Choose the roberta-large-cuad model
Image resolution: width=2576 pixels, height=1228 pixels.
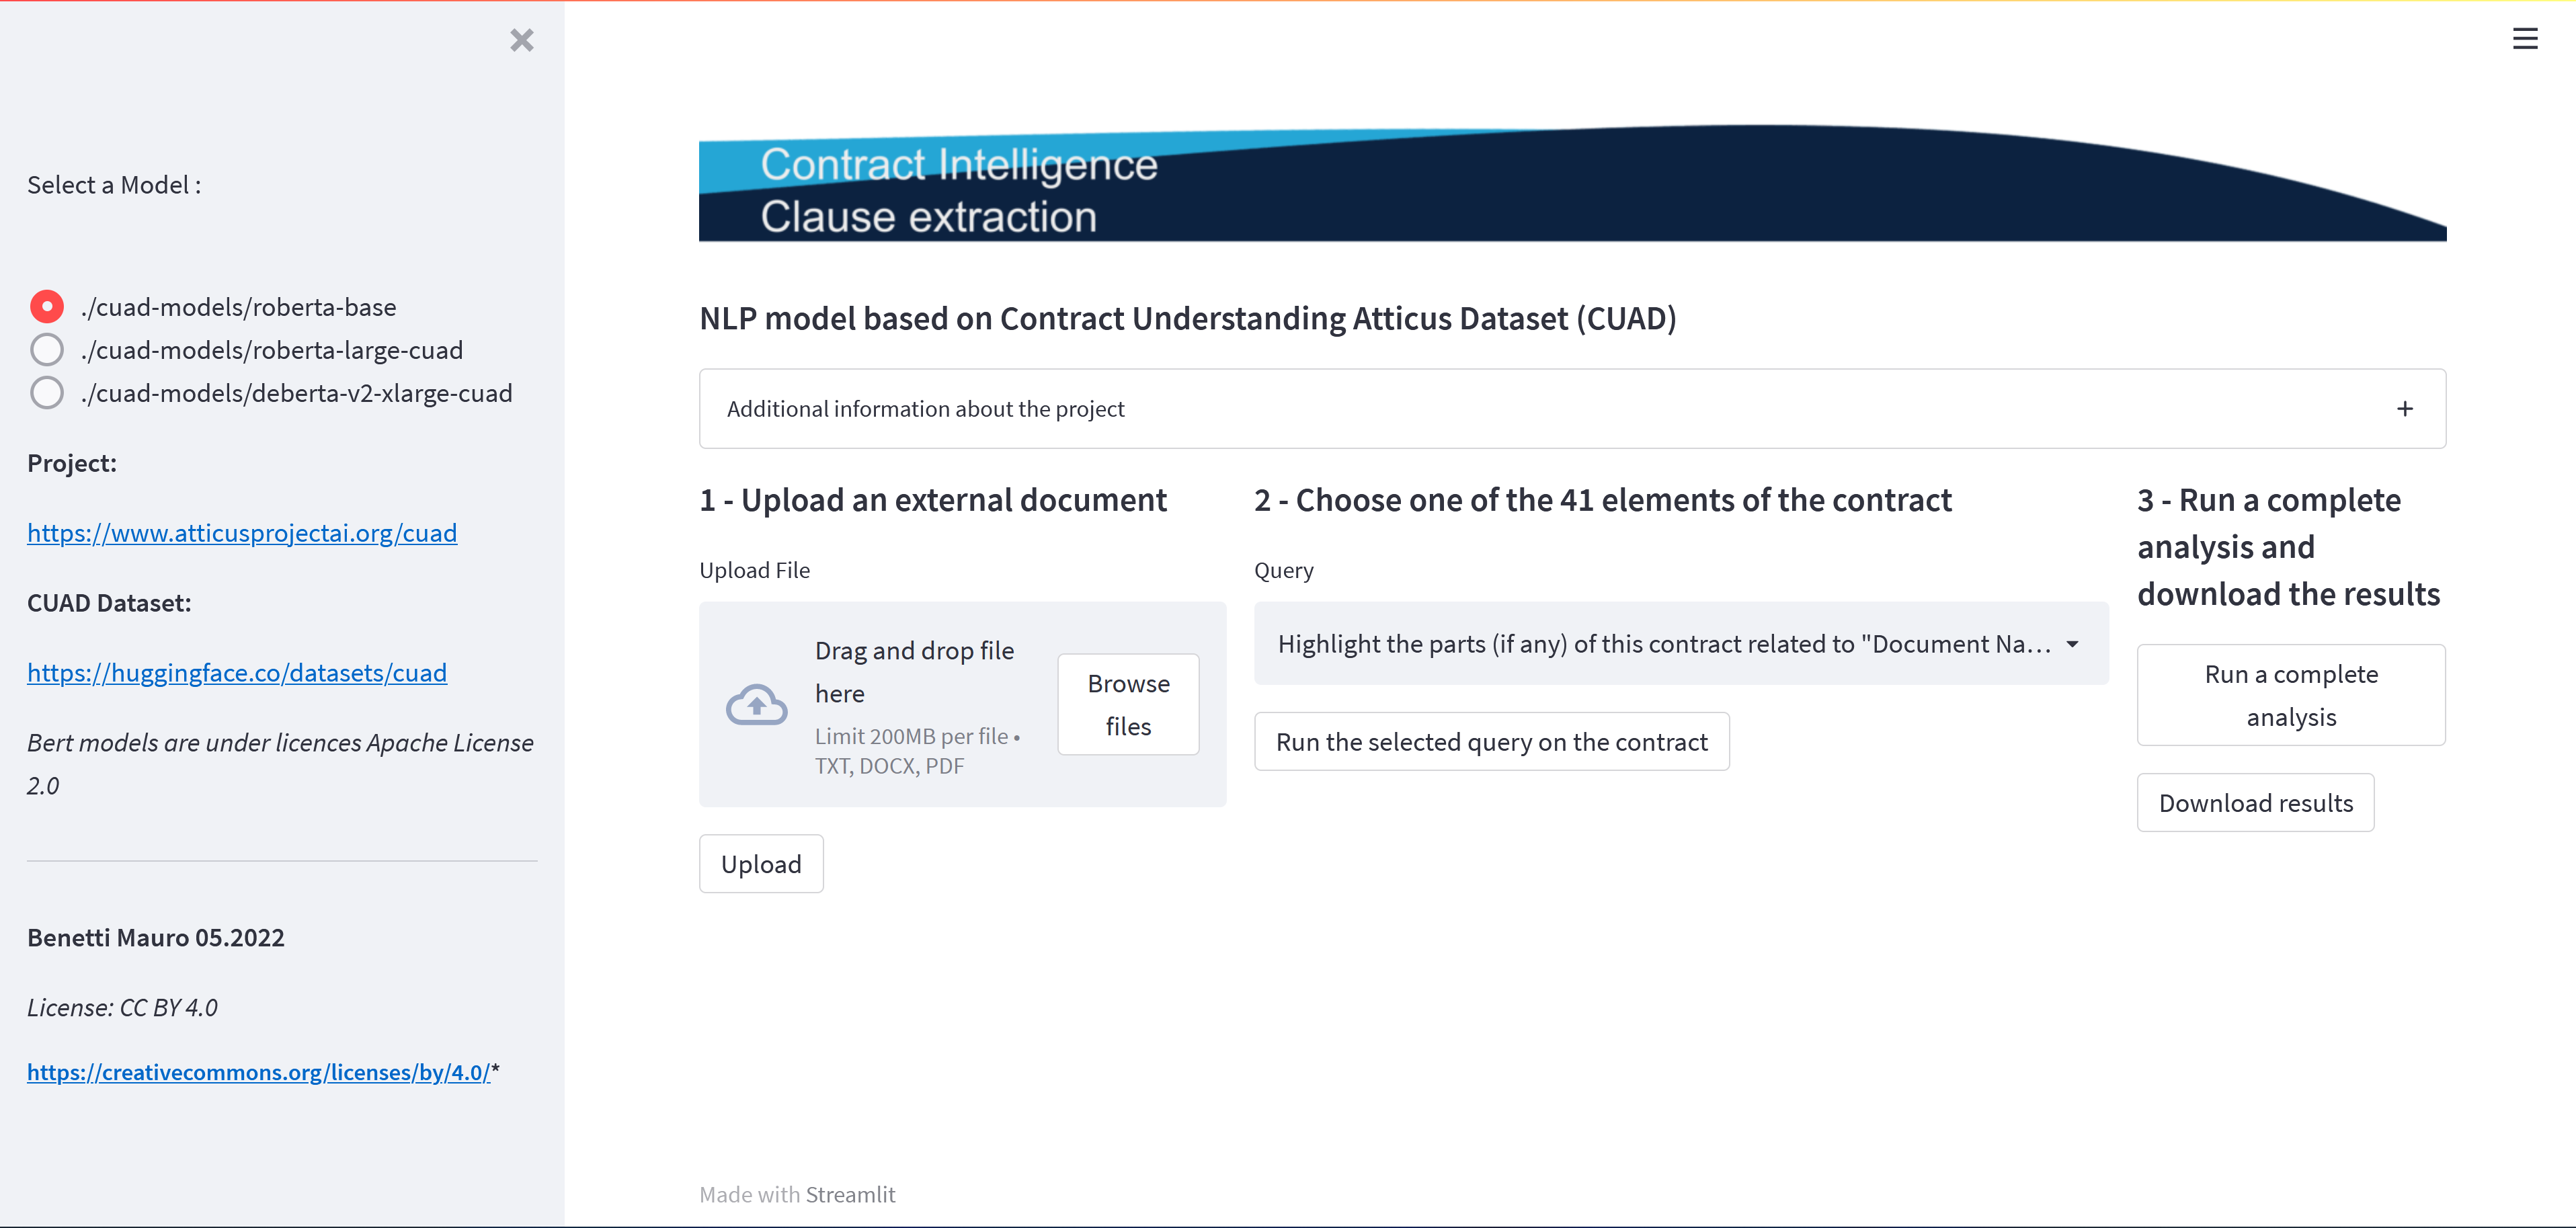[x=47, y=350]
